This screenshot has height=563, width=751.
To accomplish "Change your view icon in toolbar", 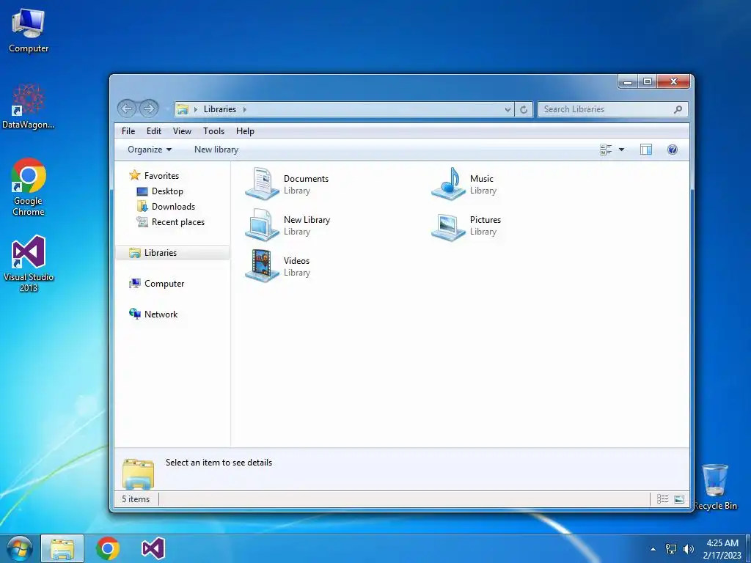I will tap(606, 150).
